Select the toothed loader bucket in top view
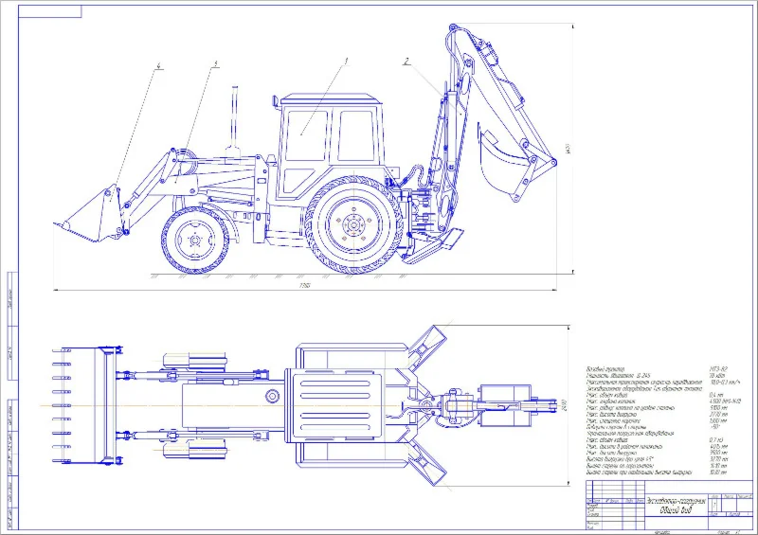758x535 pixels. 86,405
